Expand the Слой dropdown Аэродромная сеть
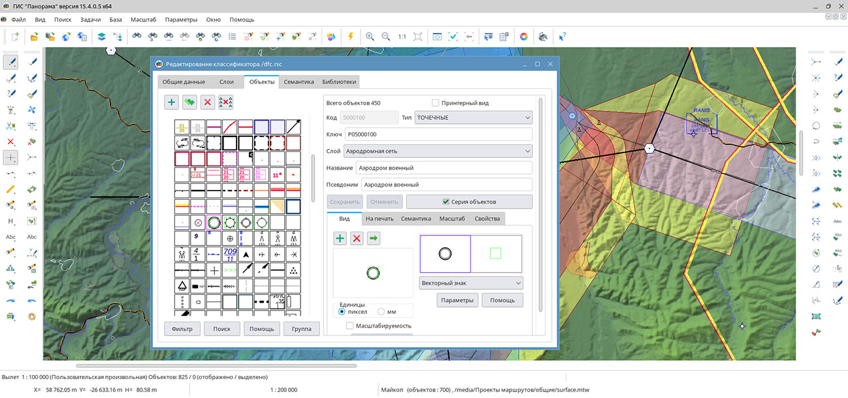The height and width of the screenshot is (398, 848). click(x=438, y=151)
